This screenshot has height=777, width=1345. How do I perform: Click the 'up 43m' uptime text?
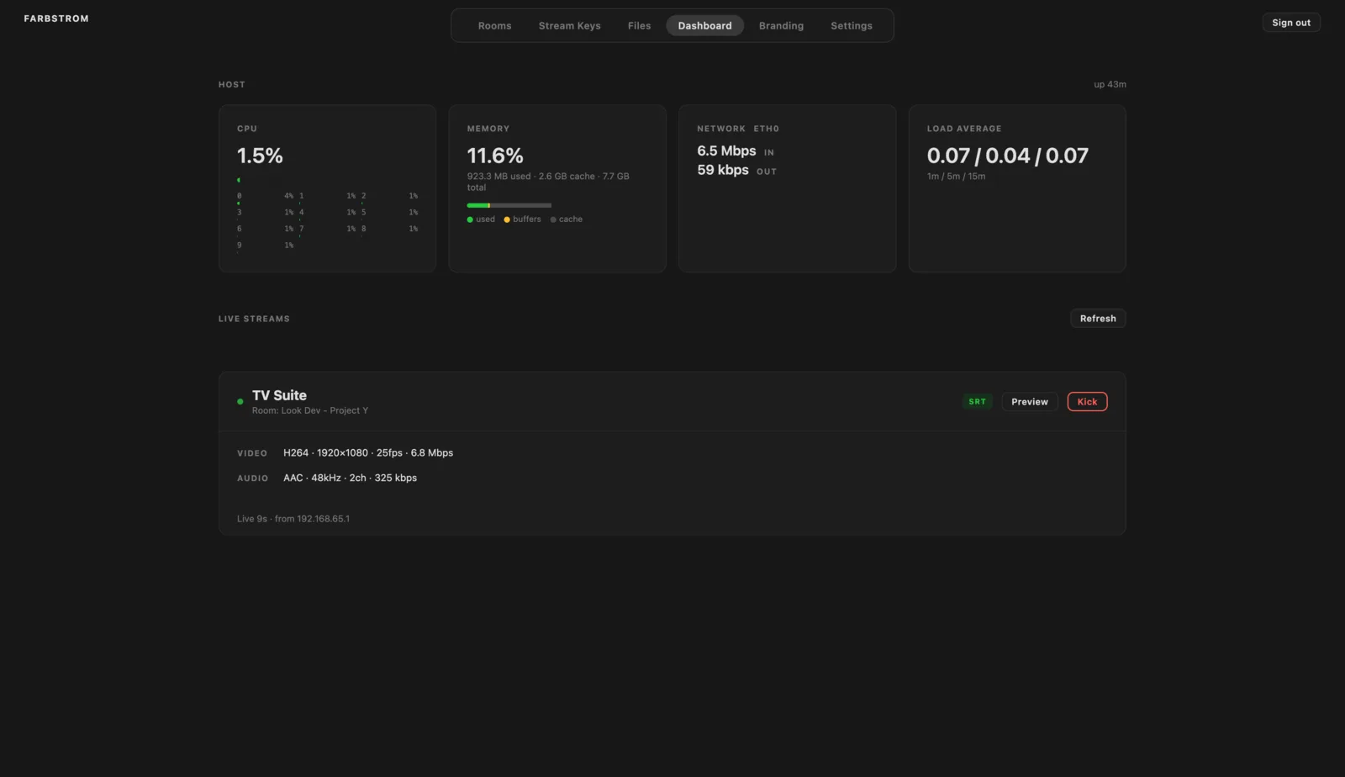(1110, 84)
